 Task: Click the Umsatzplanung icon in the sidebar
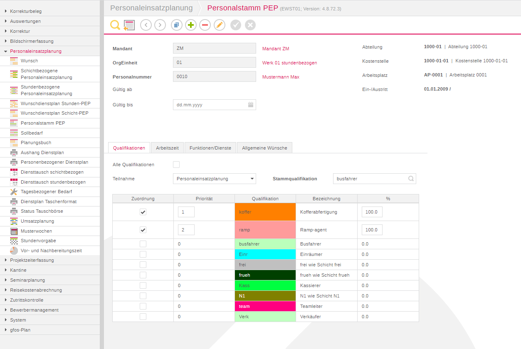[x=14, y=221]
